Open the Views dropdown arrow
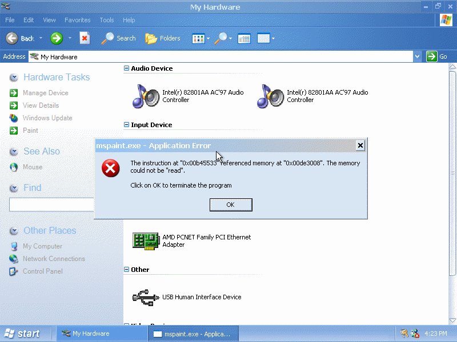The width and height of the screenshot is (457, 342). tap(208, 38)
